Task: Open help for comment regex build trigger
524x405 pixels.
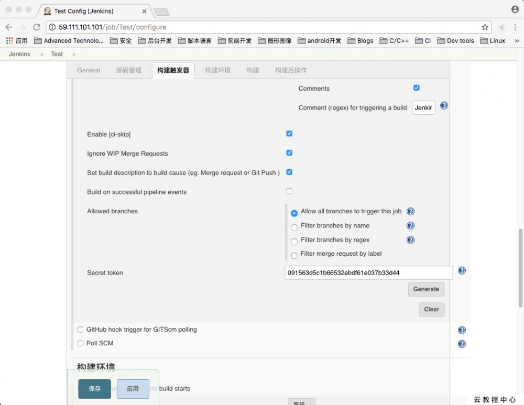Action: pyautogui.click(x=444, y=105)
